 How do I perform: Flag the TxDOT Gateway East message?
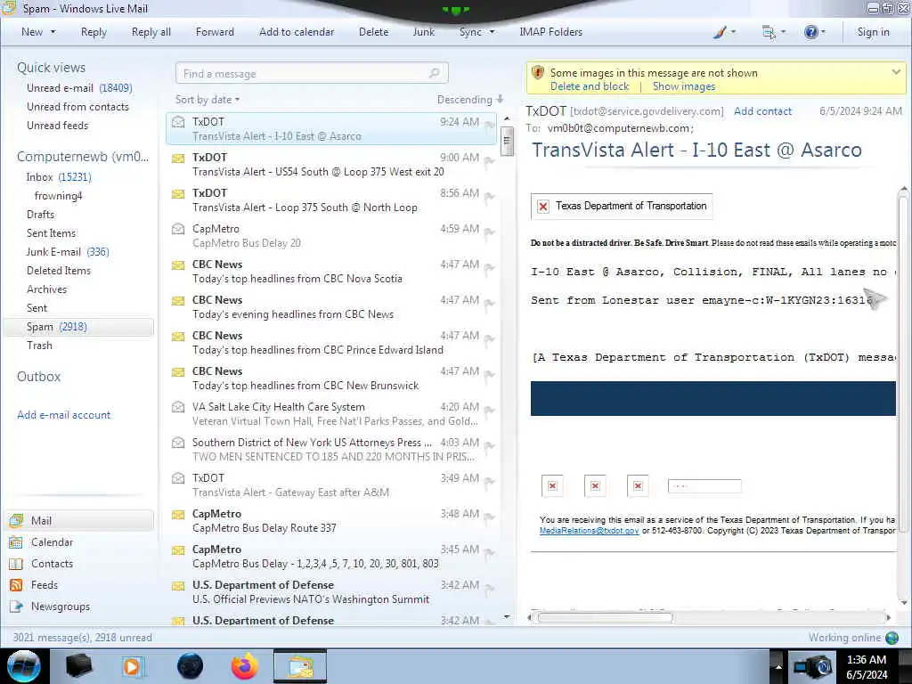click(489, 482)
